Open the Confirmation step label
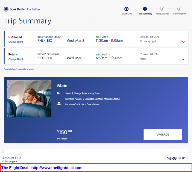 point(179,14)
